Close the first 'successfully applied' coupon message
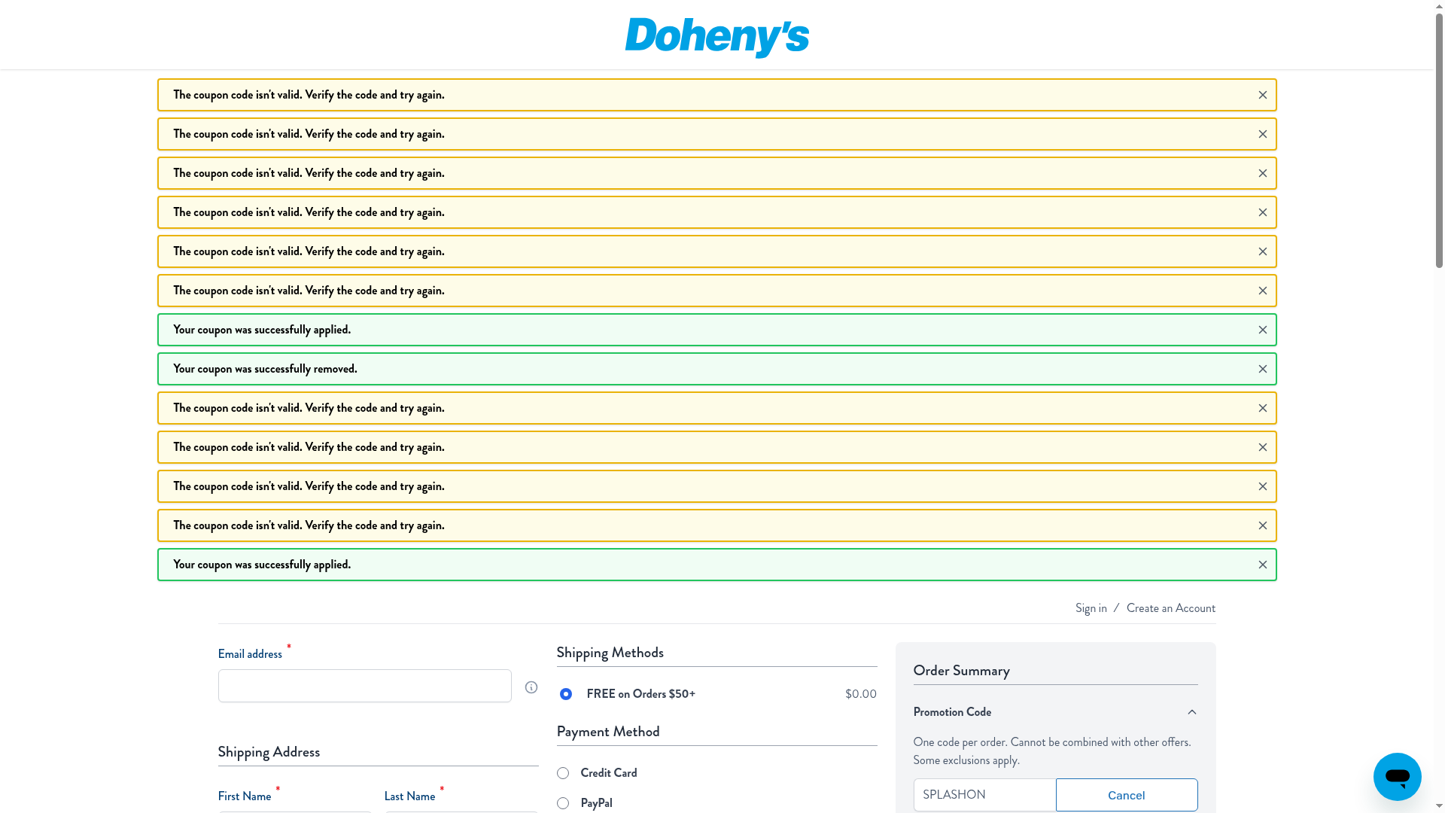This screenshot has width=1445, height=813. 1263,330
